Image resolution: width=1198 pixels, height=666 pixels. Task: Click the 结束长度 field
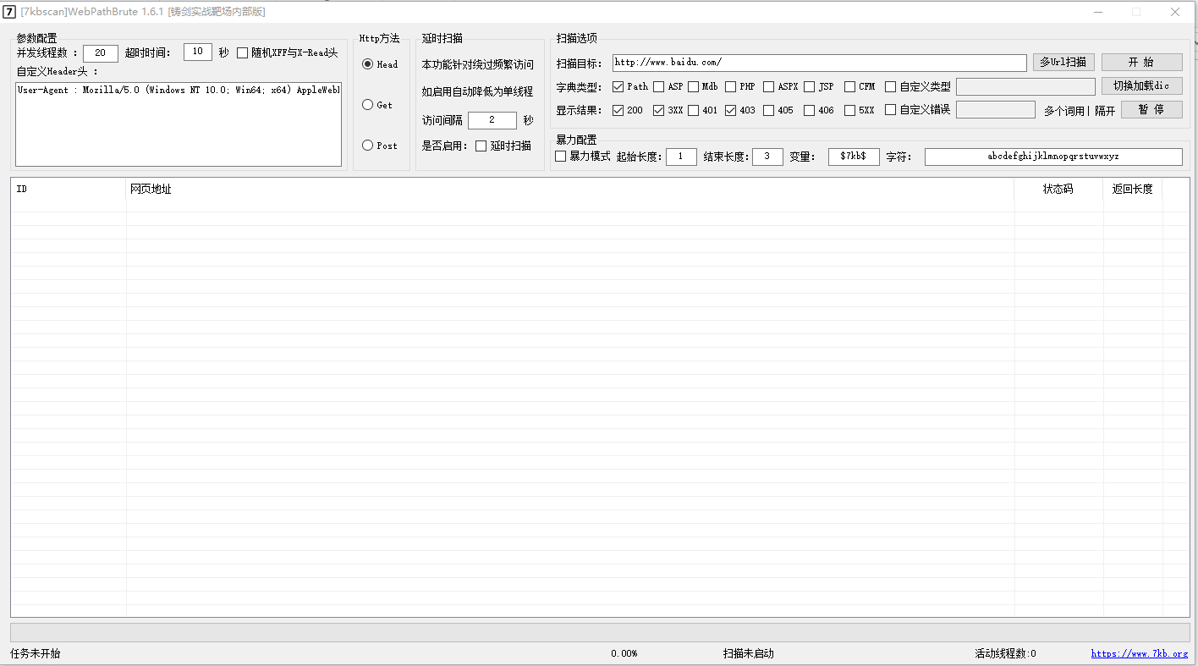coord(767,157)
